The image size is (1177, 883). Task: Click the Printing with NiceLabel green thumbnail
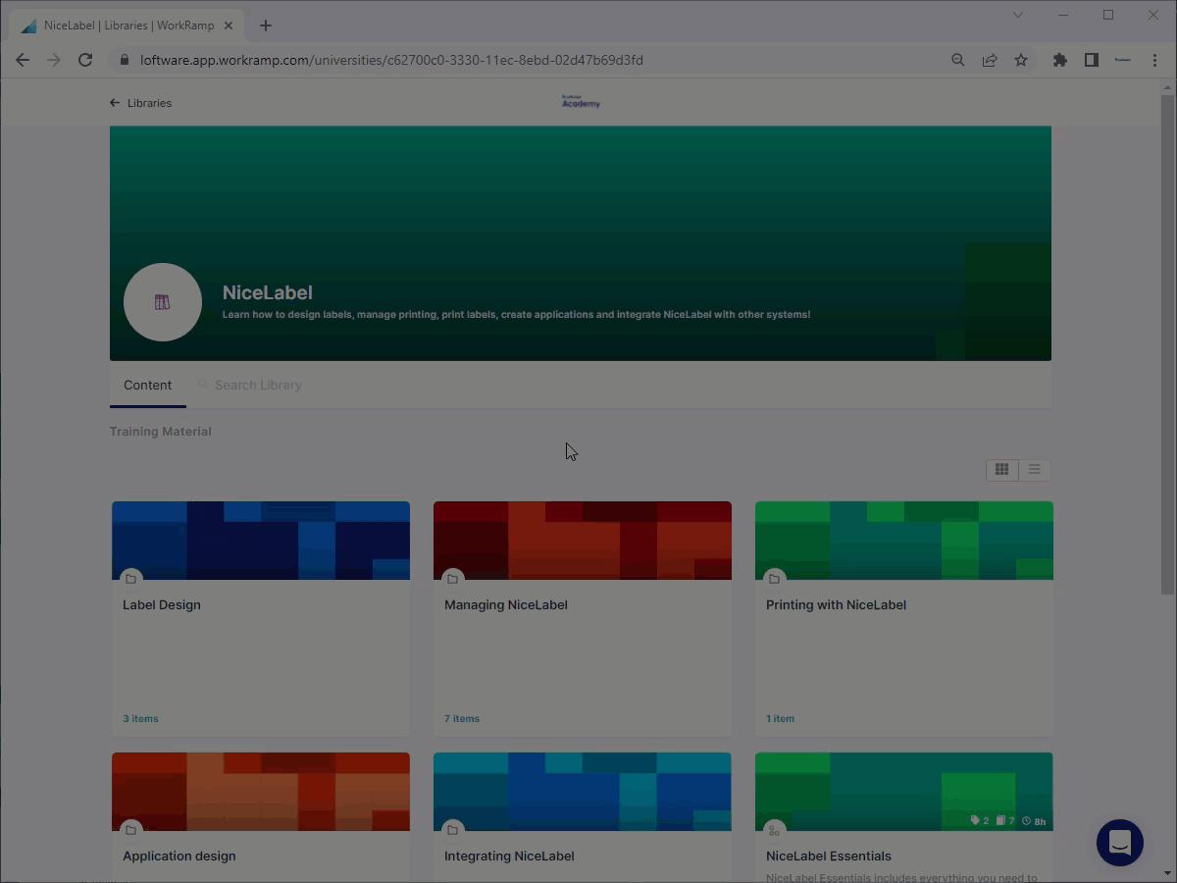click(904, 541)
